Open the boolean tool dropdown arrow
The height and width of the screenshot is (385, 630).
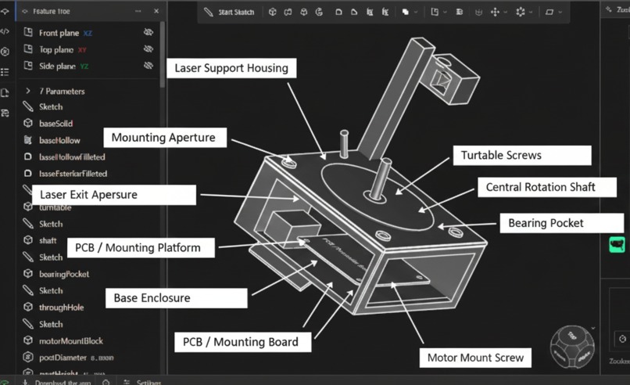(416, 12)
